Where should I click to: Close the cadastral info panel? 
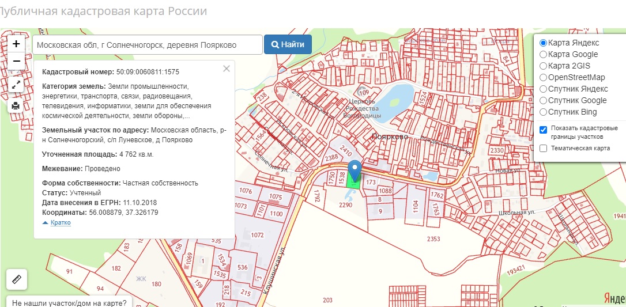[227, 69]
